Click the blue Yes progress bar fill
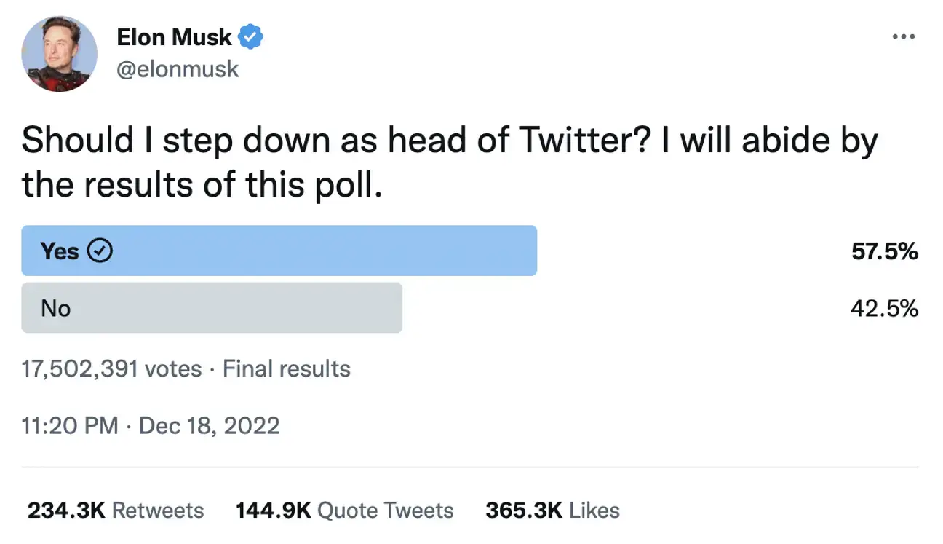Image resolution: width=943 pixels, height=544 pixels. point(327,251)
